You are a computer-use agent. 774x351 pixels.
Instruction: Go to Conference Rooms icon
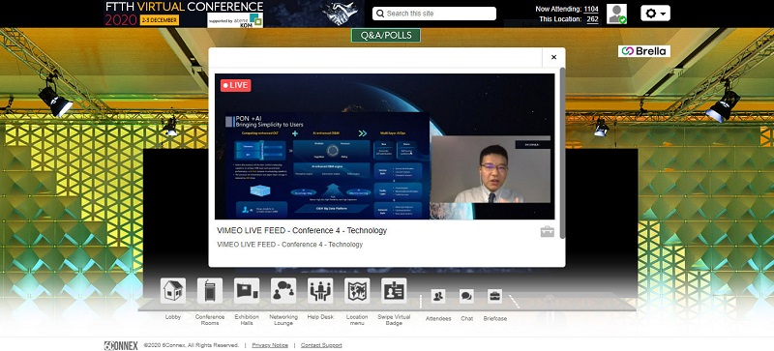210,290
